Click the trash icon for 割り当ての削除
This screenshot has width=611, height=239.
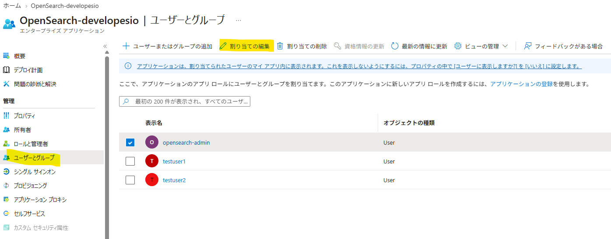coord(280,46)
